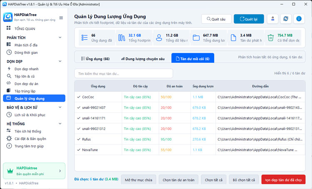The width and height of the screenshot is (312, 189).
Task: Click the 754.7 MB trash bin icon
Action: click(270, 37)
